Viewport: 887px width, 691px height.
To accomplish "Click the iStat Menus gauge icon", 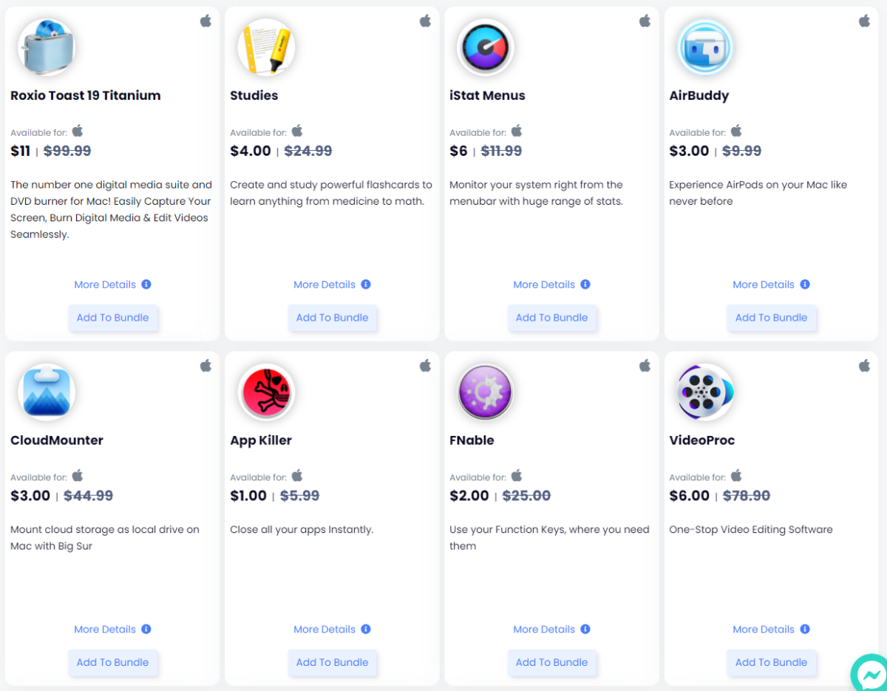I will pos(486,47).
